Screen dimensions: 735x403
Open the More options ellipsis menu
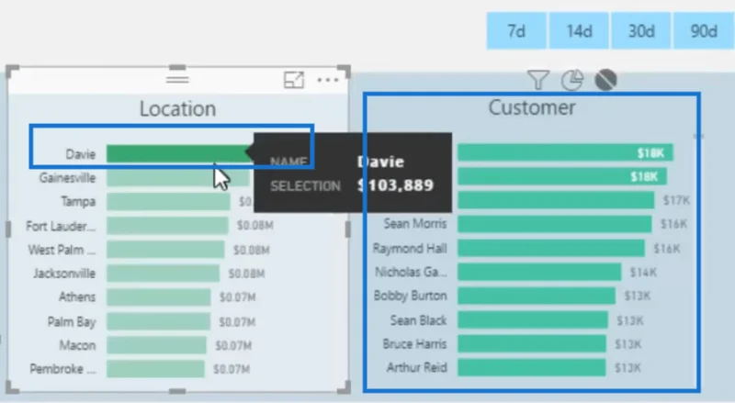pos(328,80)
